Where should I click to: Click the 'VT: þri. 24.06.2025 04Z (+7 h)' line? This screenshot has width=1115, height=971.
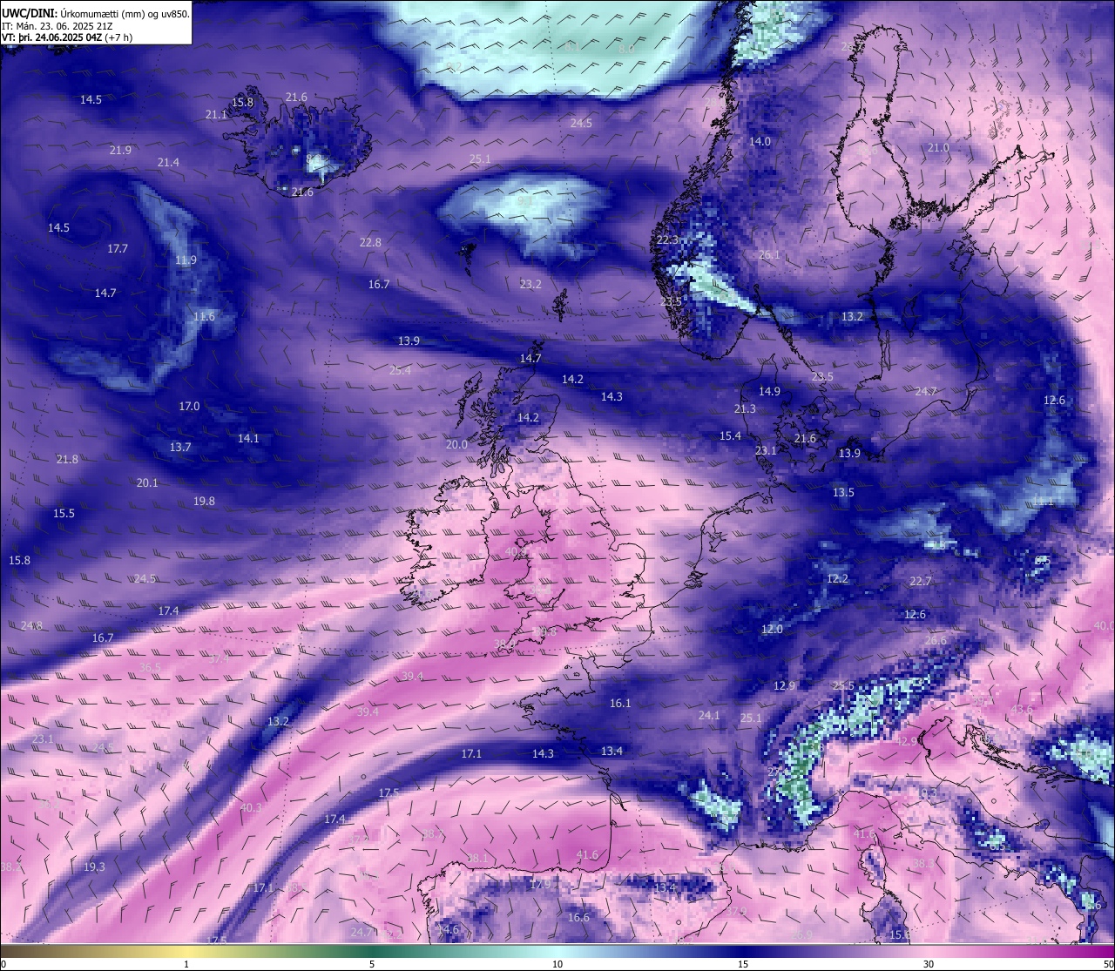coord(67,37)
